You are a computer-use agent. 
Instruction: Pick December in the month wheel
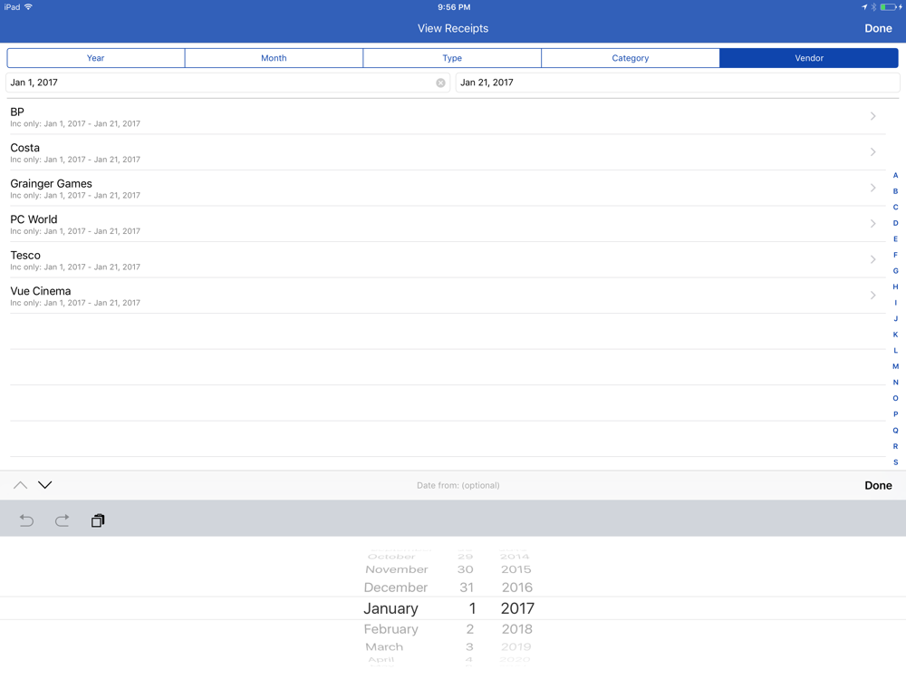[x=396, y=588]
